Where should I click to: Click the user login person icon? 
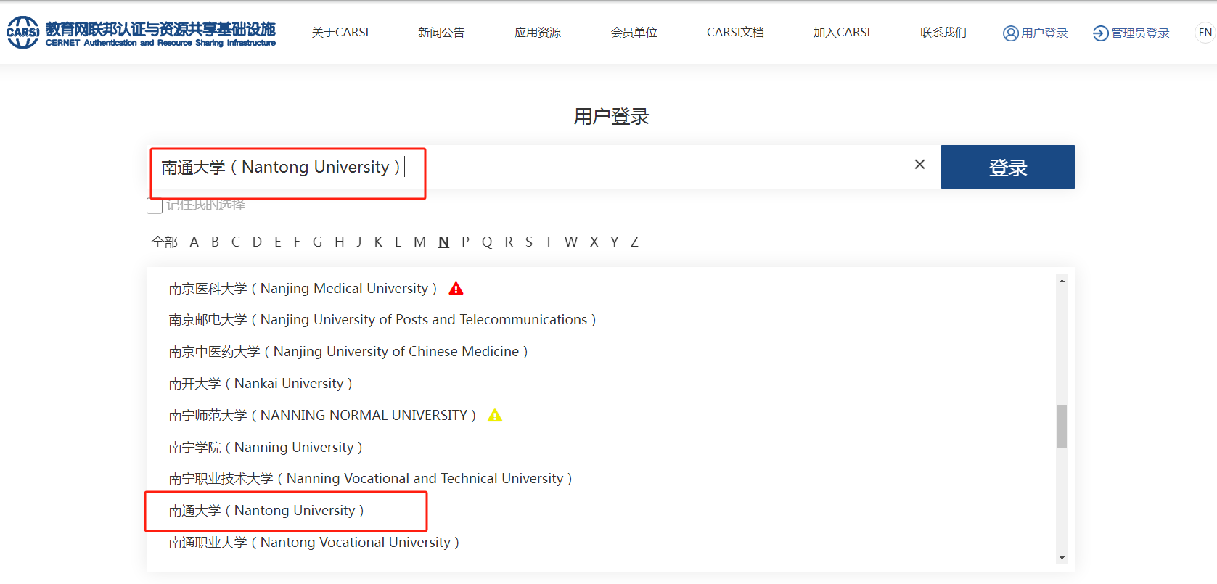click(x=1010, y=33)
